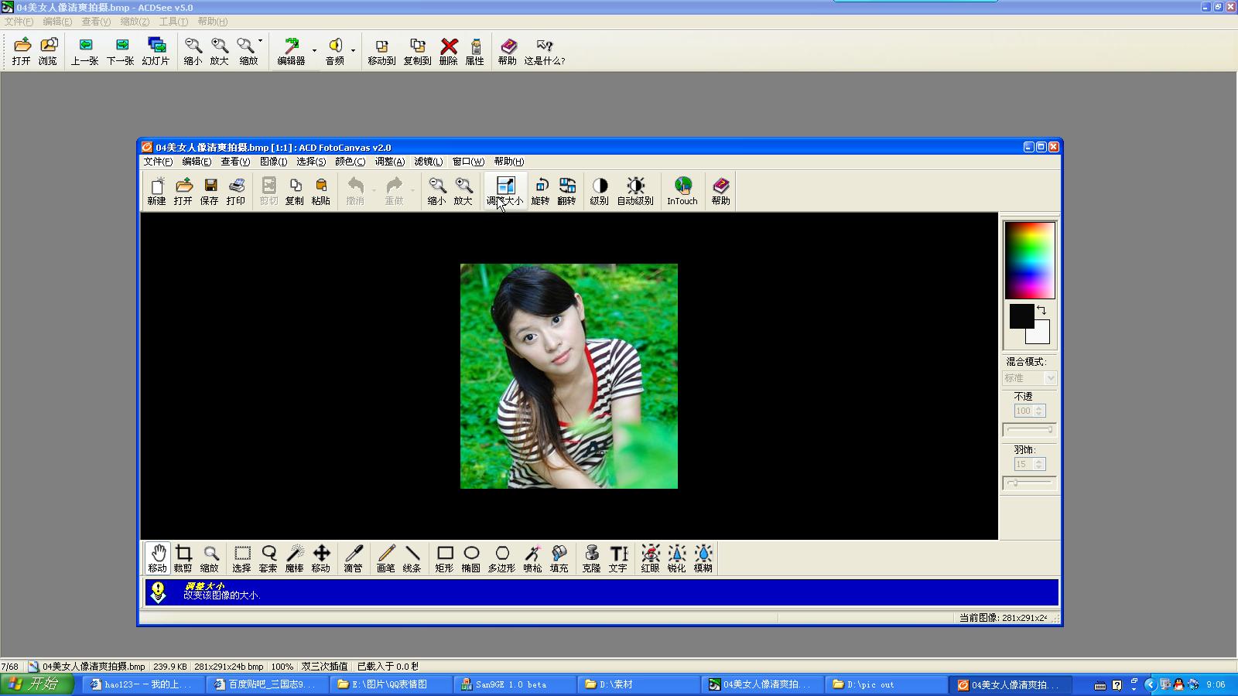The image size is (1238, 696).
Task: Click the Rotate (旋转) toolbar icon
Action: pyautogui.click(x=541, y=190)
